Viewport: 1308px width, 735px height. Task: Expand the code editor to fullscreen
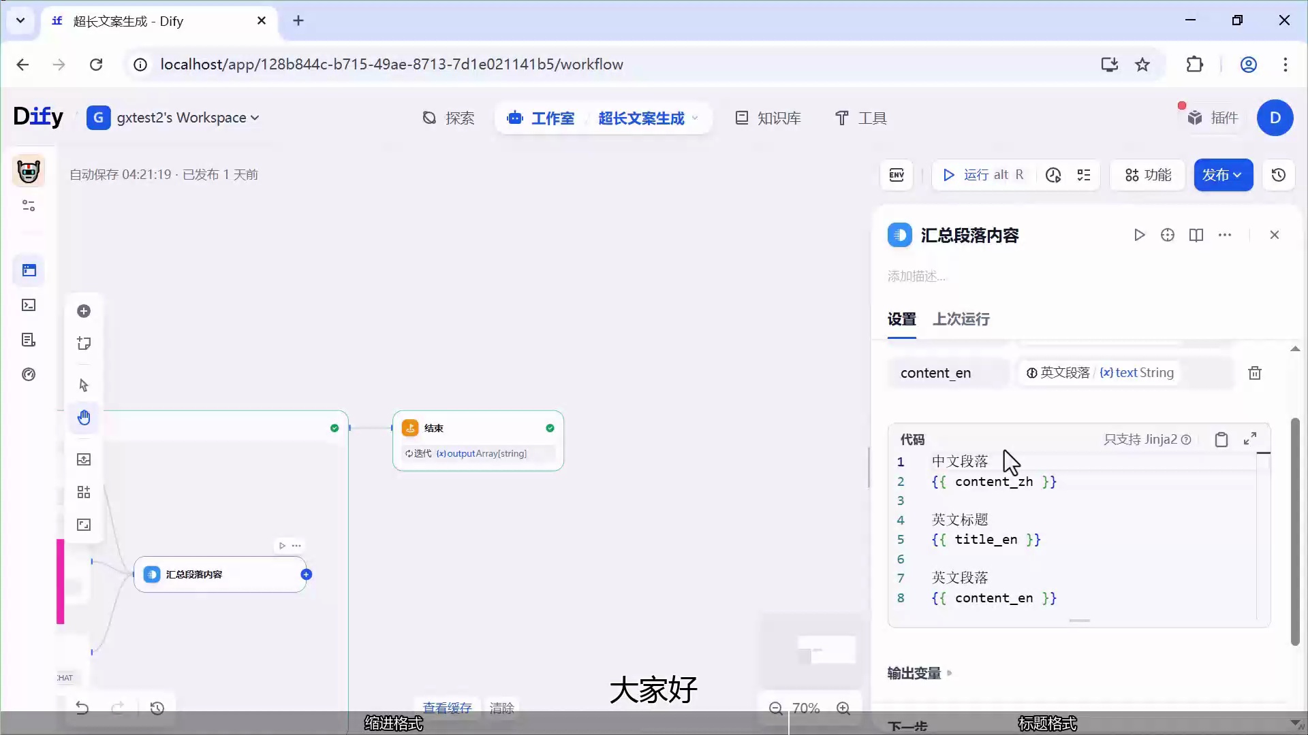point(1250,439)
